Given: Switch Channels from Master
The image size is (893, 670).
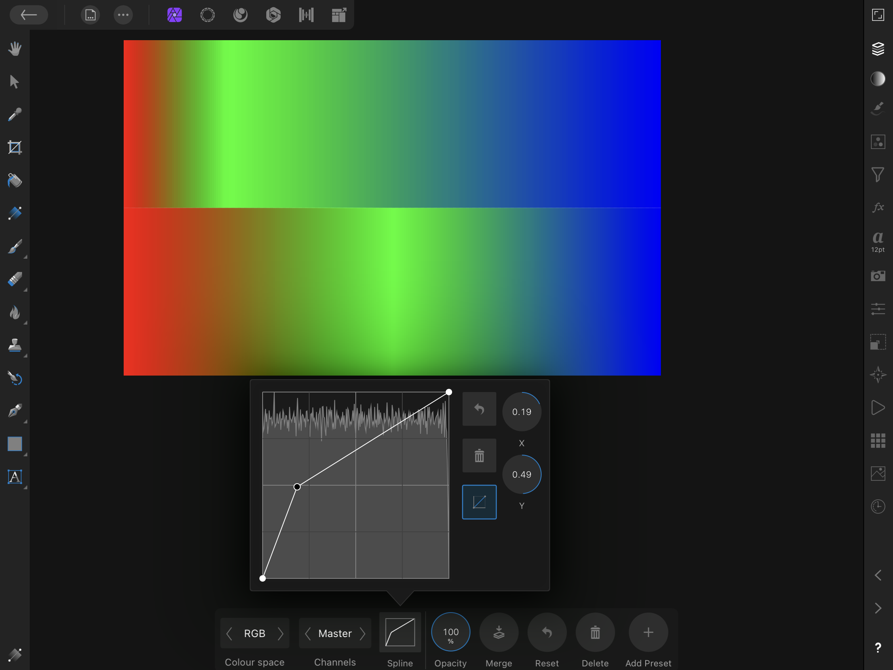Looking at the screenshot, I should 362,633.
